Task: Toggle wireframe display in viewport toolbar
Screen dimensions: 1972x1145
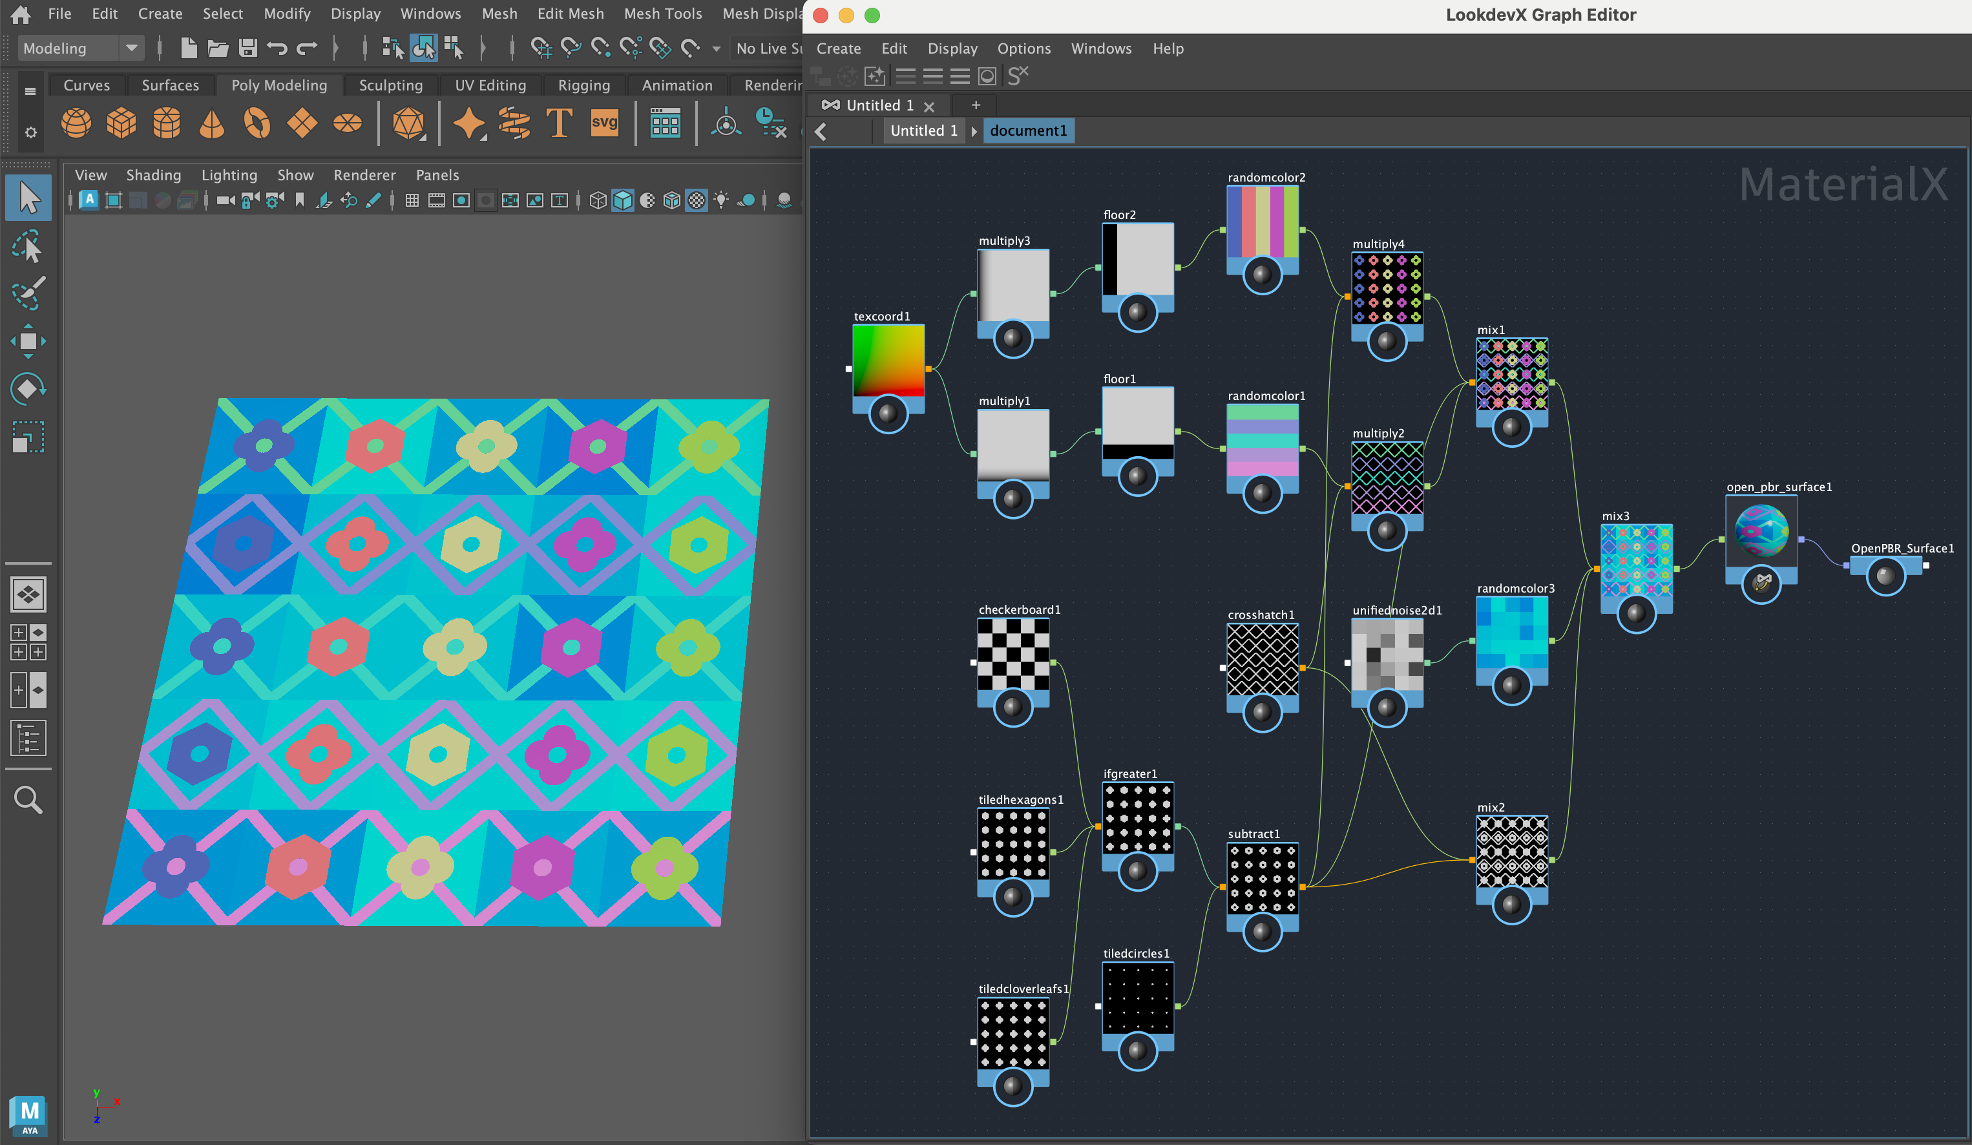Action: coord(598,200)
